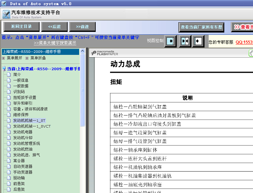Viewport: 253px width, 193px height.
Task: Open the 发动机燃油 tree item
Action: tap(23, 149)
